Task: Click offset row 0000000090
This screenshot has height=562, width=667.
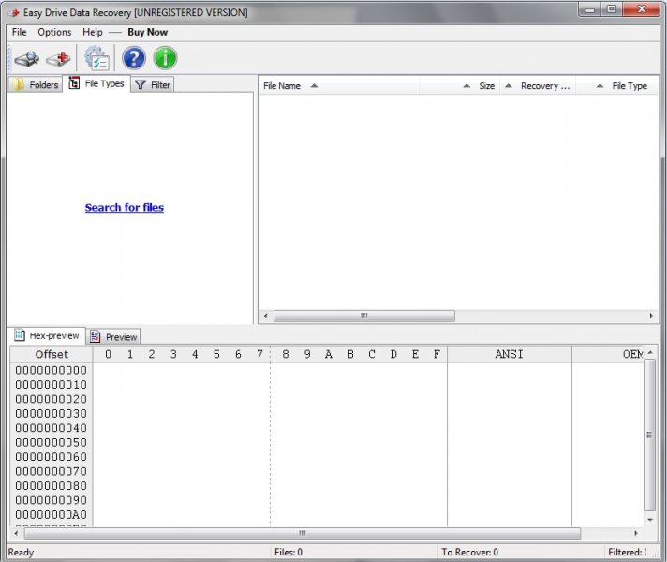Action: tap(51, 500)
